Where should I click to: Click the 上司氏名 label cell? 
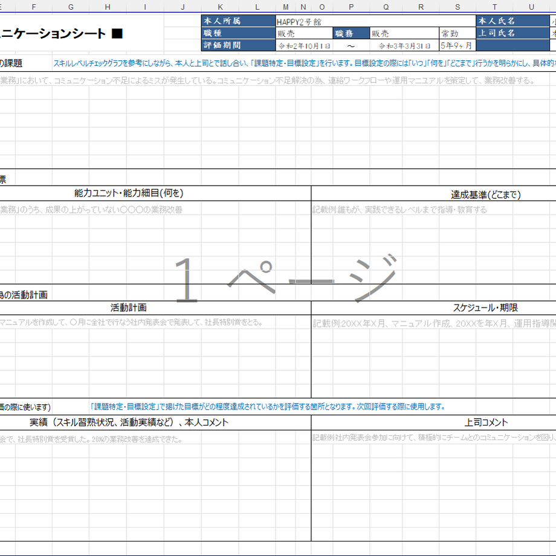(512, 33)
